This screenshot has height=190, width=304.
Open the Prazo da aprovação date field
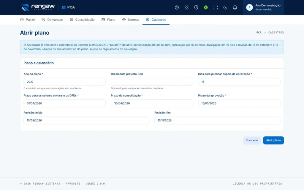pos(239,103)
